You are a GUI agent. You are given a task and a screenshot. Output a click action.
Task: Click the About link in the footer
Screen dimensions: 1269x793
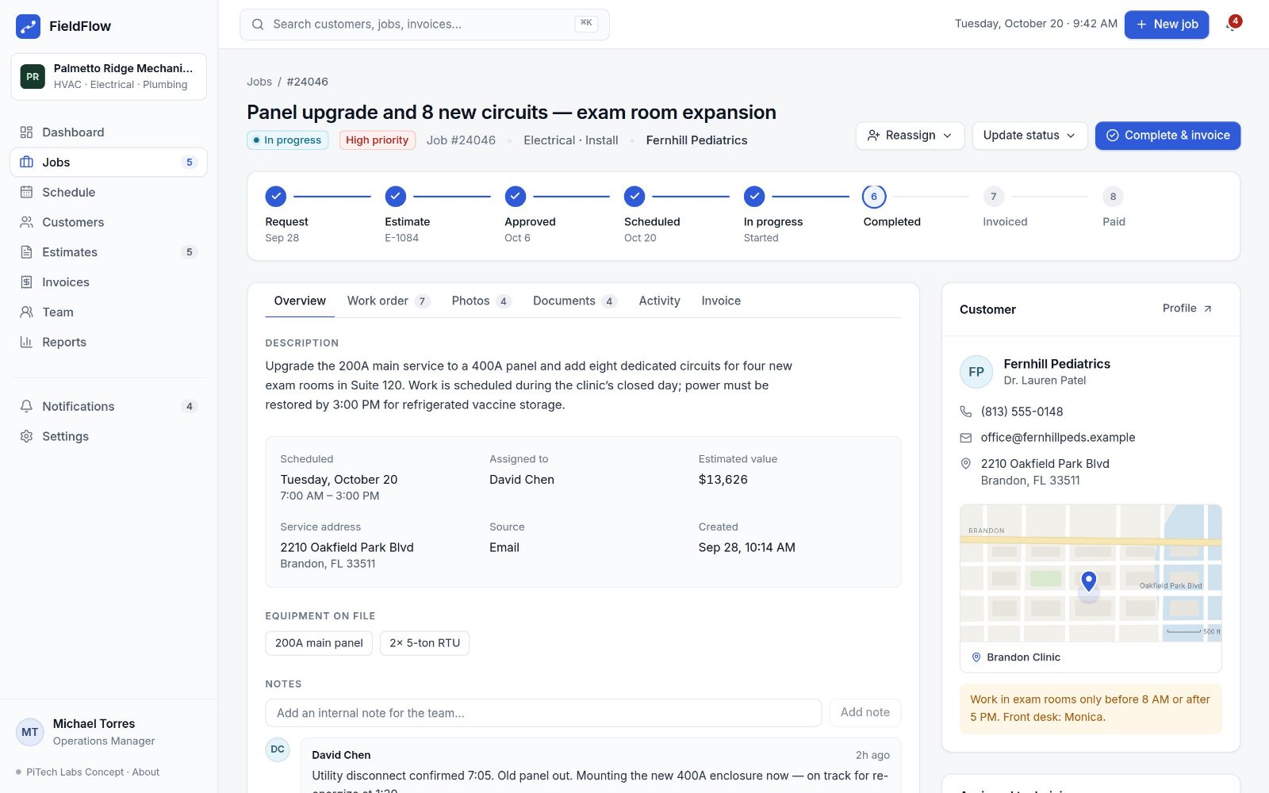[146, 772]
